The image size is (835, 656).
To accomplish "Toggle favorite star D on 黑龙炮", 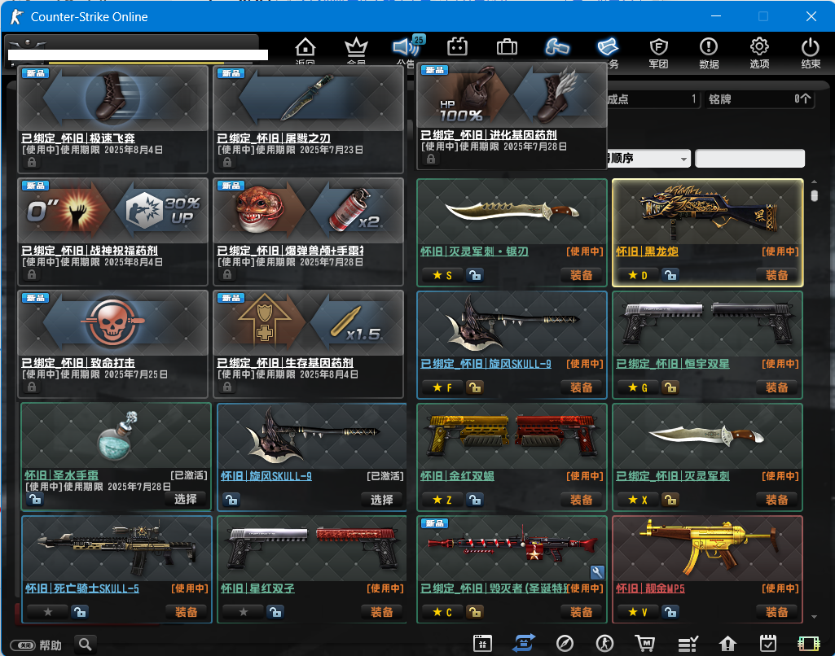I will tap(638, 275).
